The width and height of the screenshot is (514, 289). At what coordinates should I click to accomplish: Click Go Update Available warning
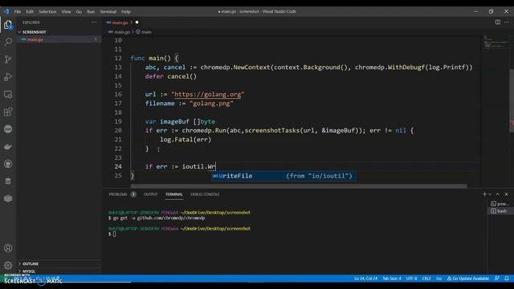pos(467,279)
